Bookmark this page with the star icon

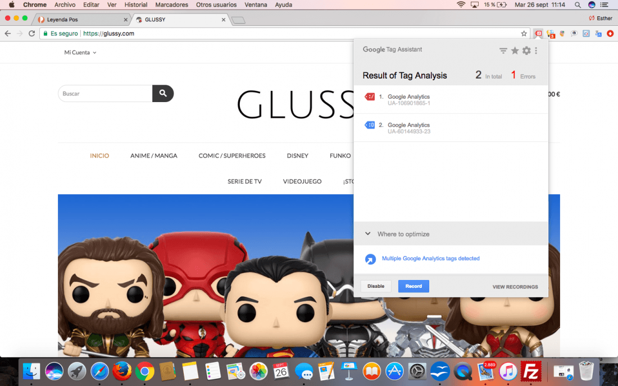pos(524,34)
